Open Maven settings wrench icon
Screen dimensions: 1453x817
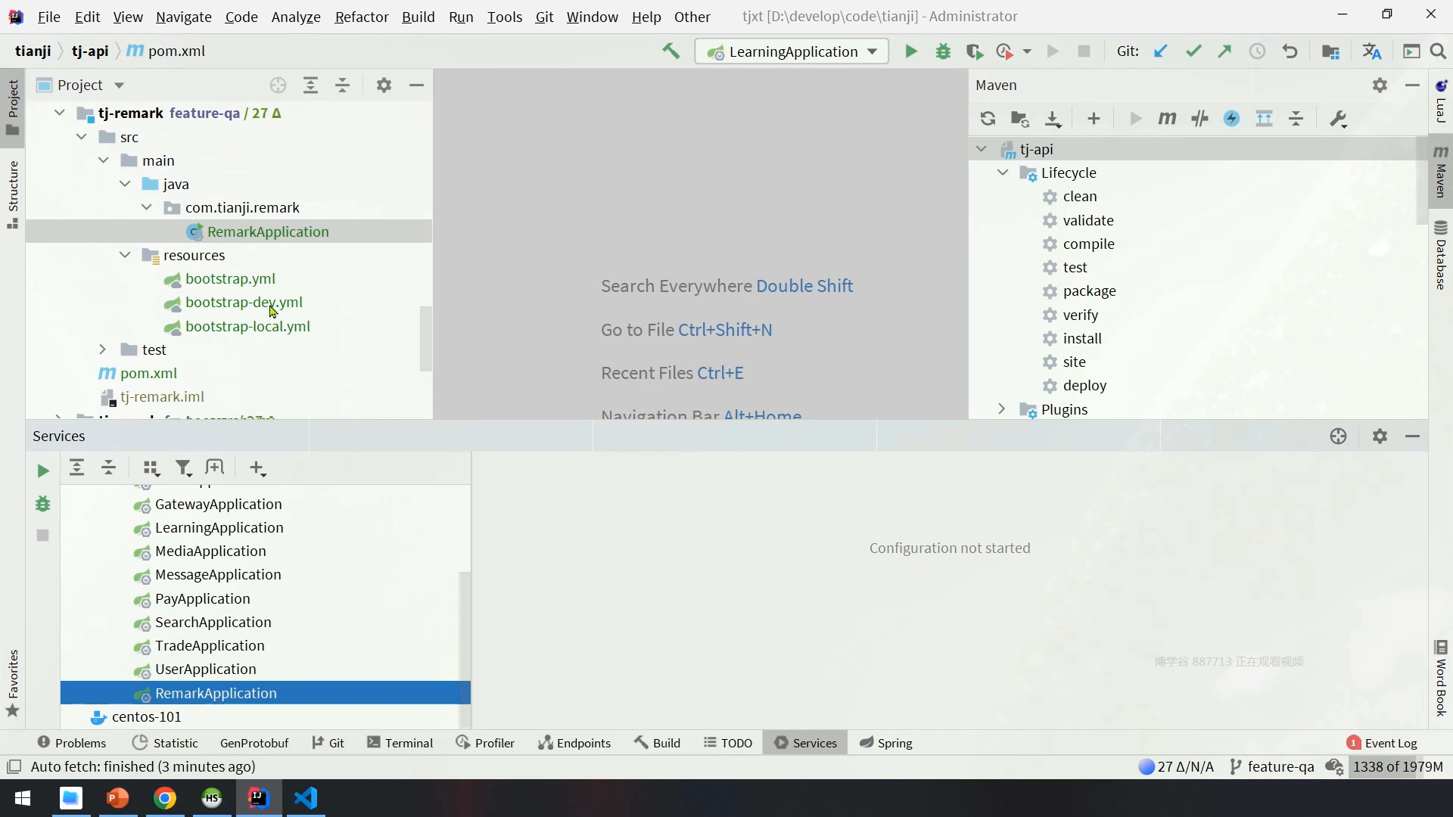tap(1338, 119)
